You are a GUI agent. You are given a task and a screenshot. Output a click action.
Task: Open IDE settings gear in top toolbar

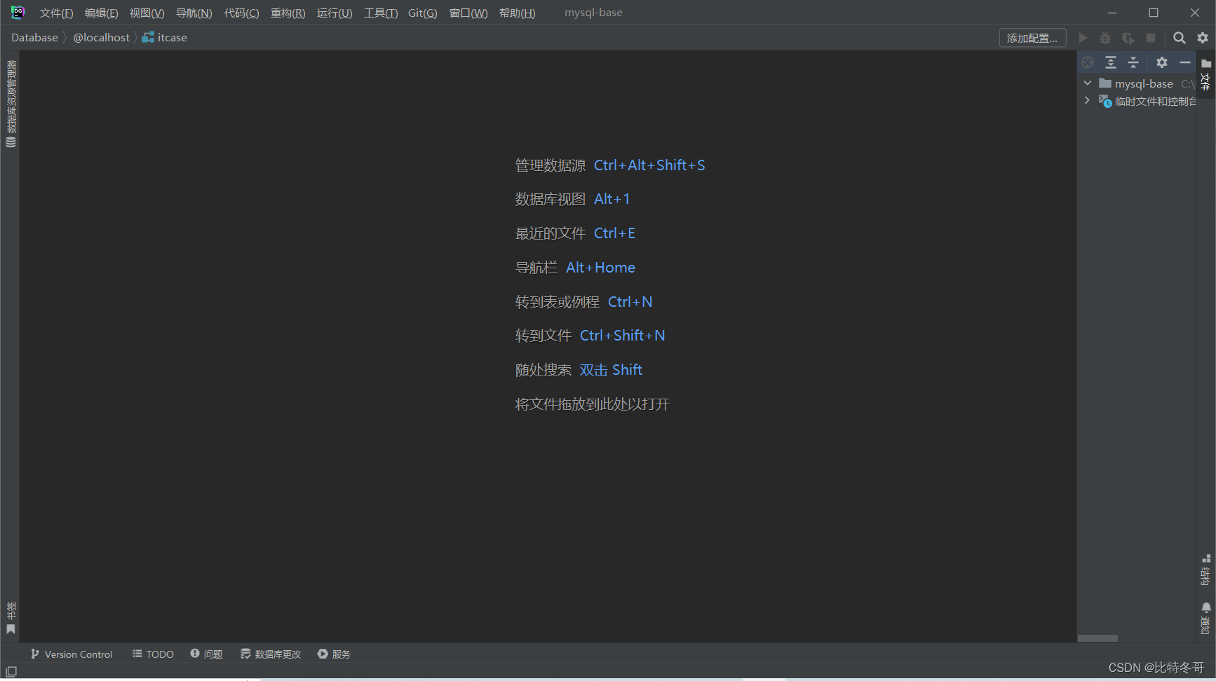pos(1203,38)
